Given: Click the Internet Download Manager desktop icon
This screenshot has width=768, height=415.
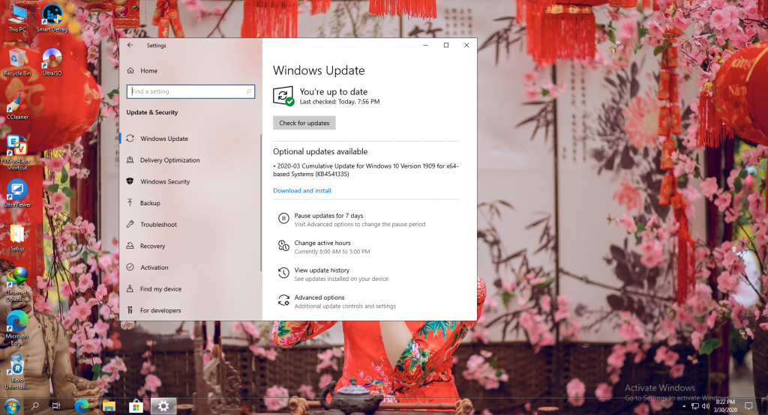Looking at the screenshot, I should coord(17,285).
